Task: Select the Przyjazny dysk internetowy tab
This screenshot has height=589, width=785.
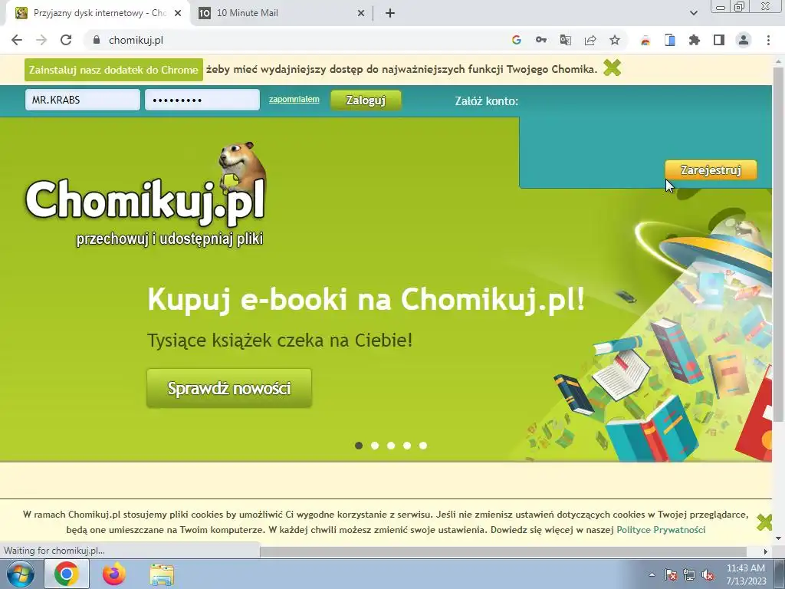Action: pos(97,13)
